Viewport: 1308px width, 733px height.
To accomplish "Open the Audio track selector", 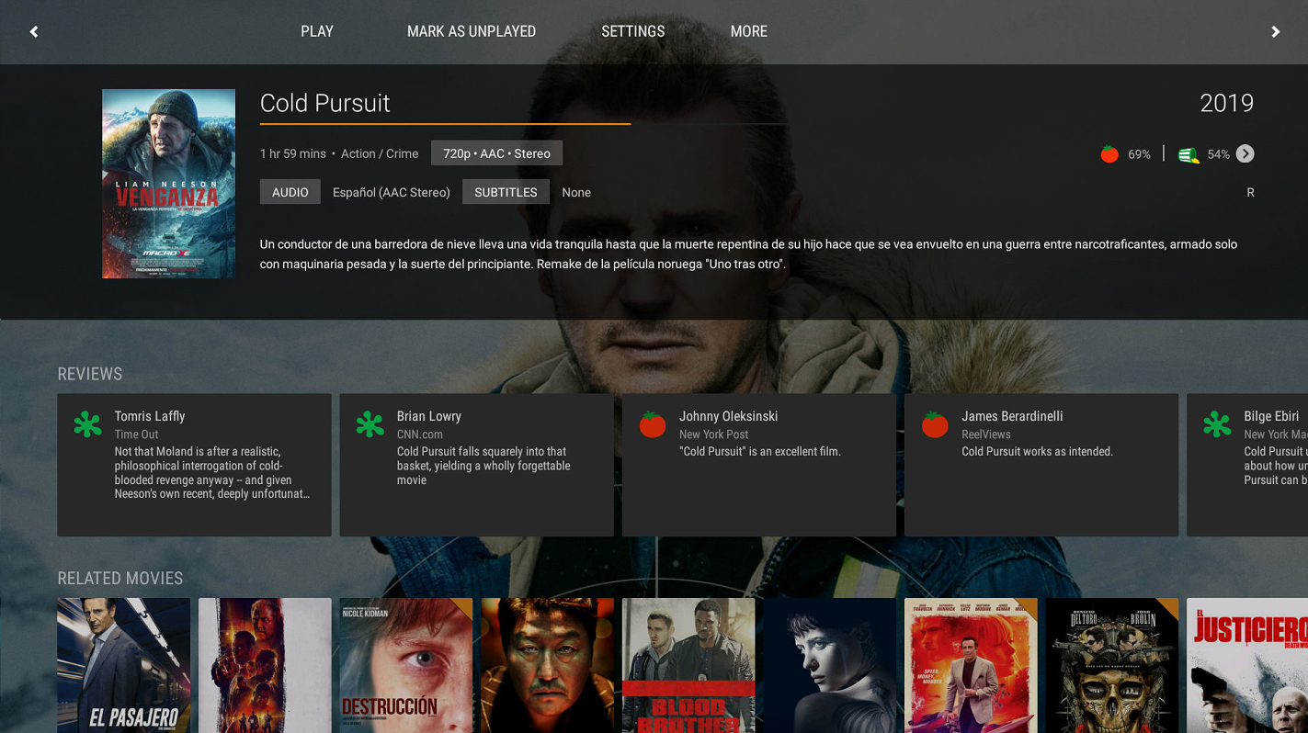I will 290,192.
